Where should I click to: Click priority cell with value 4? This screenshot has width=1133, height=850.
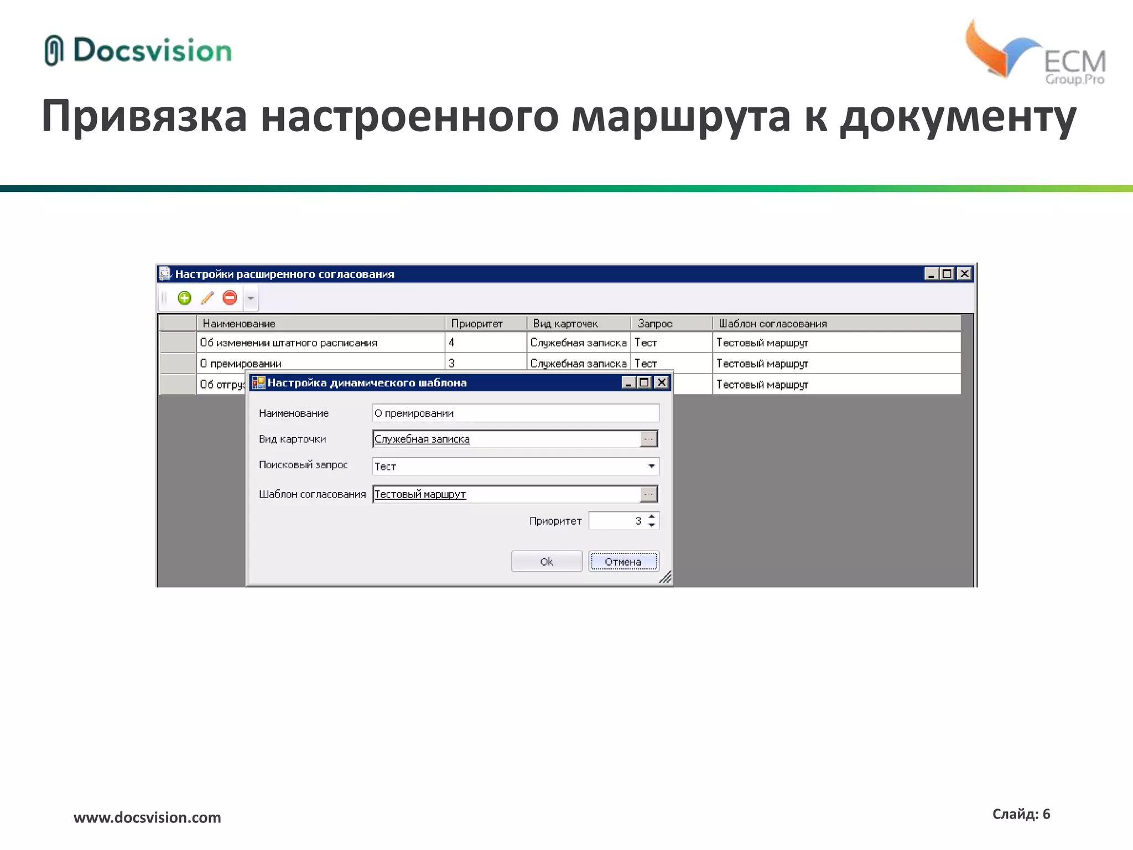tap(486, 343)
